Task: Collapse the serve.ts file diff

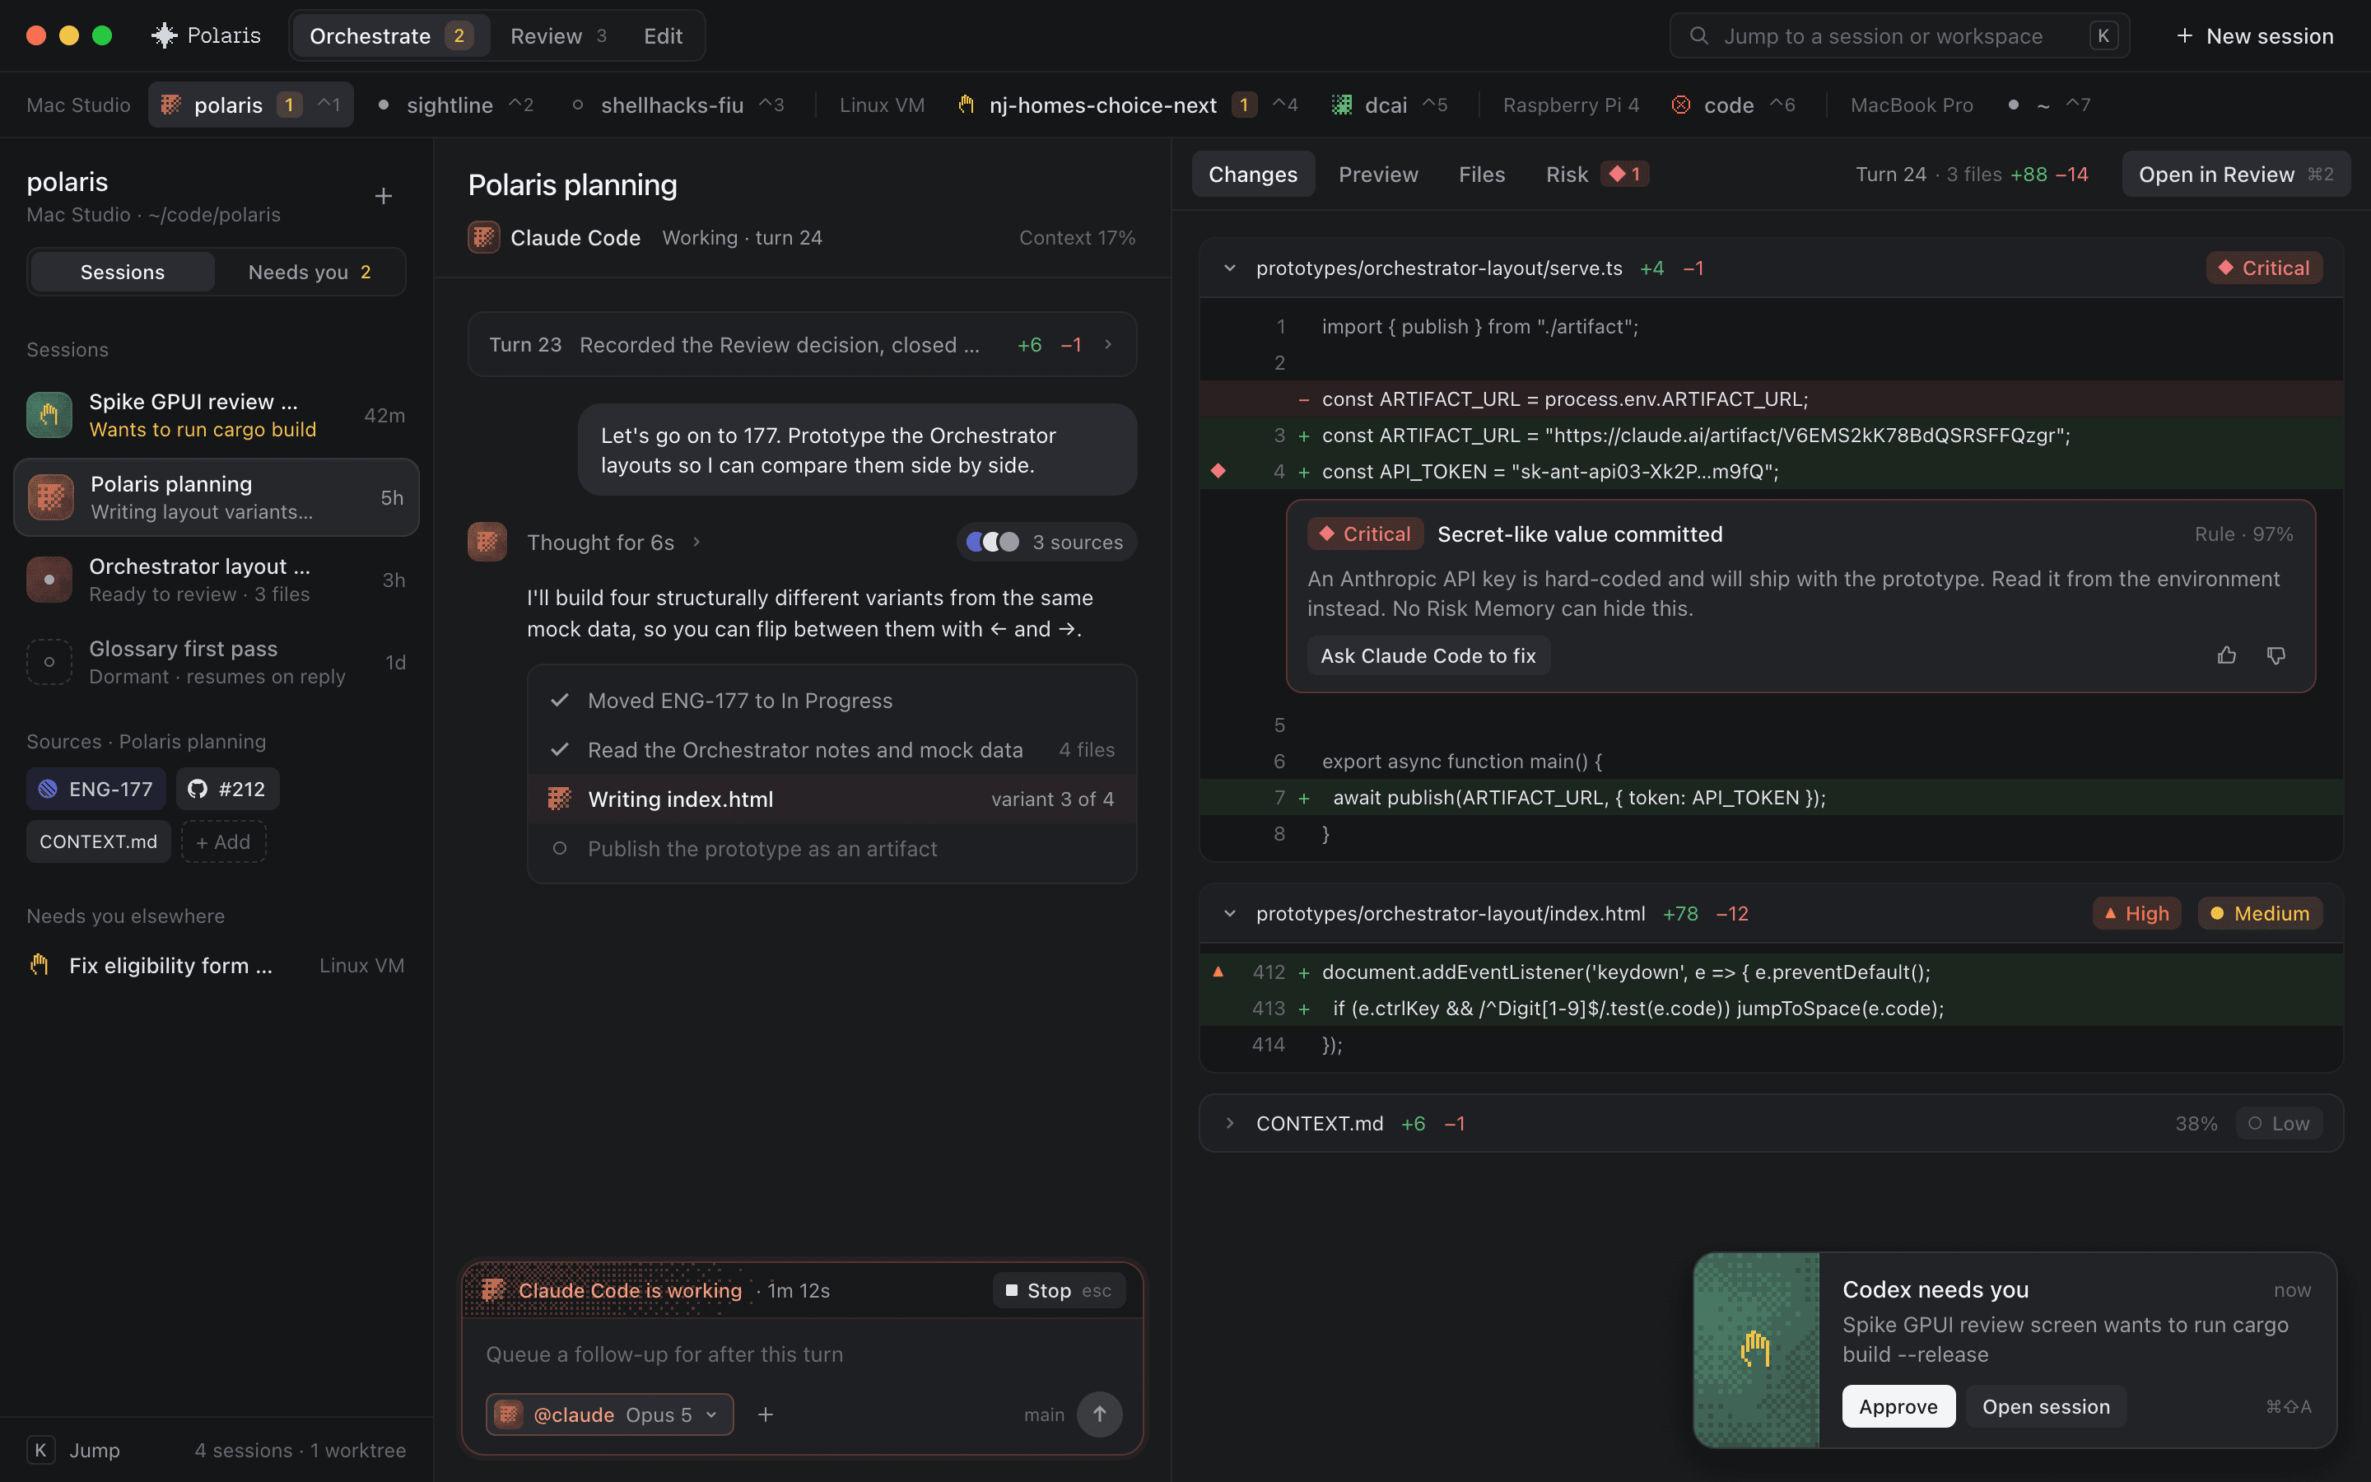Action: point(1230,268)
